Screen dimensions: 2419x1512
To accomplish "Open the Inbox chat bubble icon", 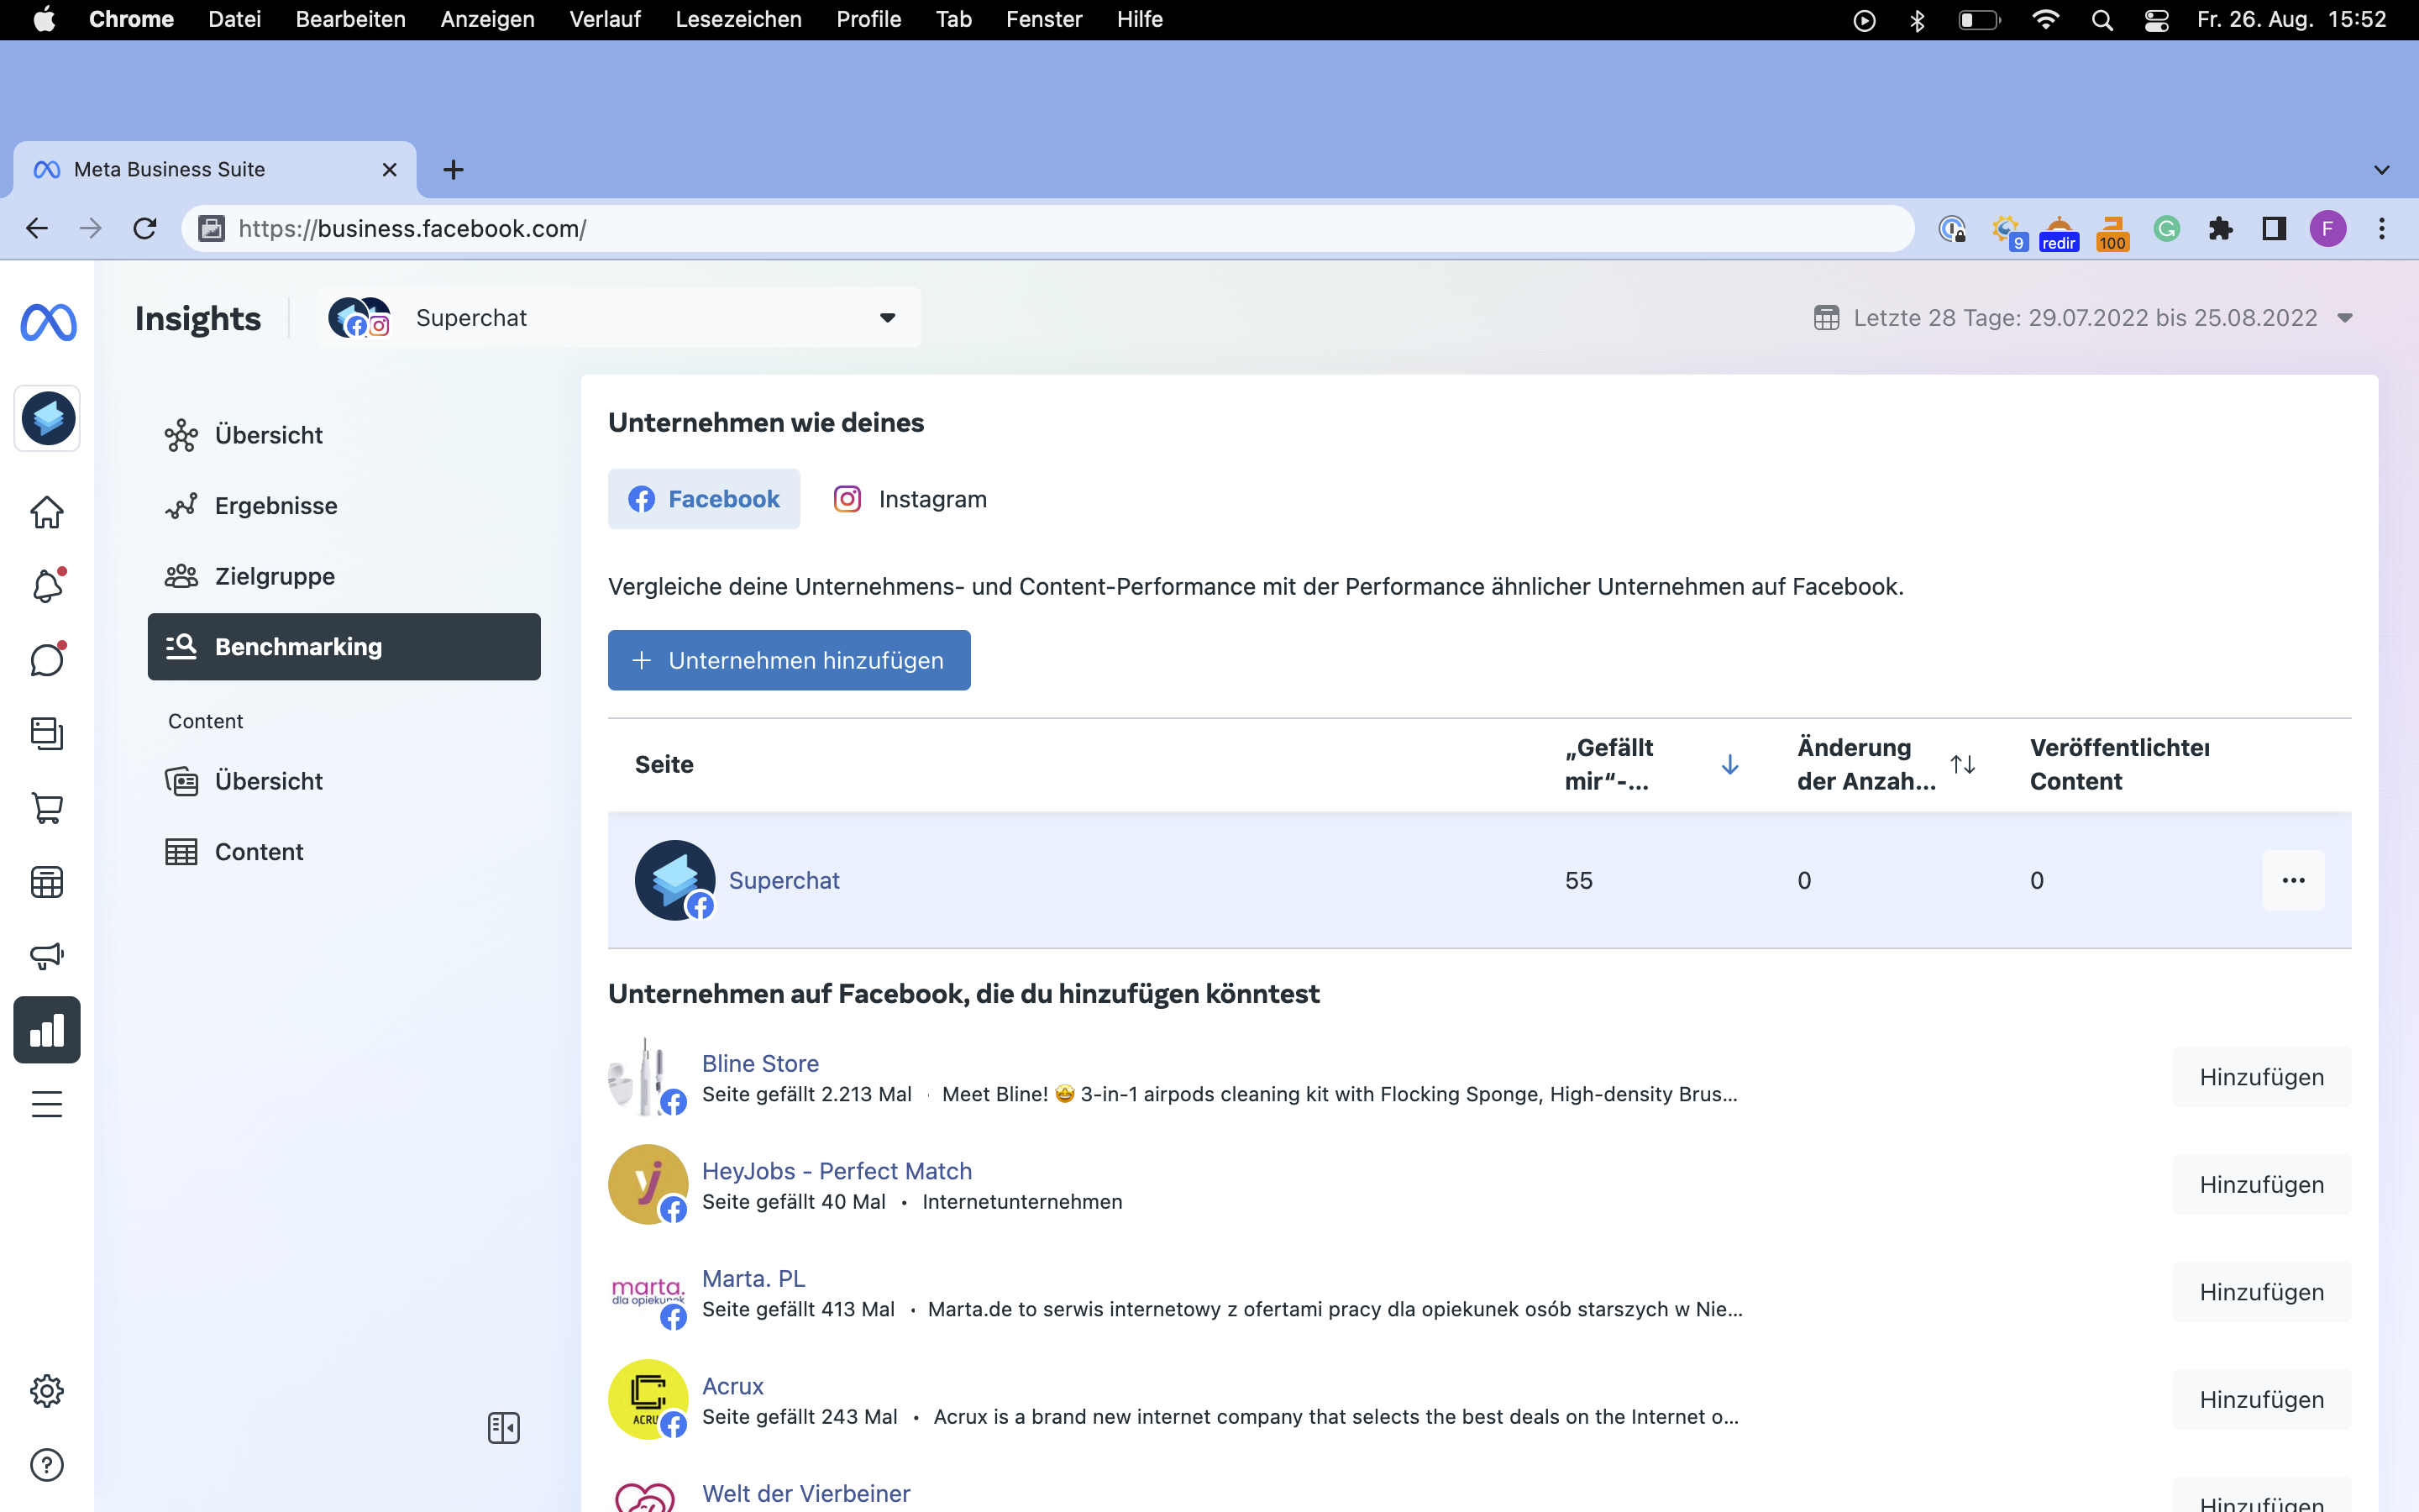I will pos(47,659).
